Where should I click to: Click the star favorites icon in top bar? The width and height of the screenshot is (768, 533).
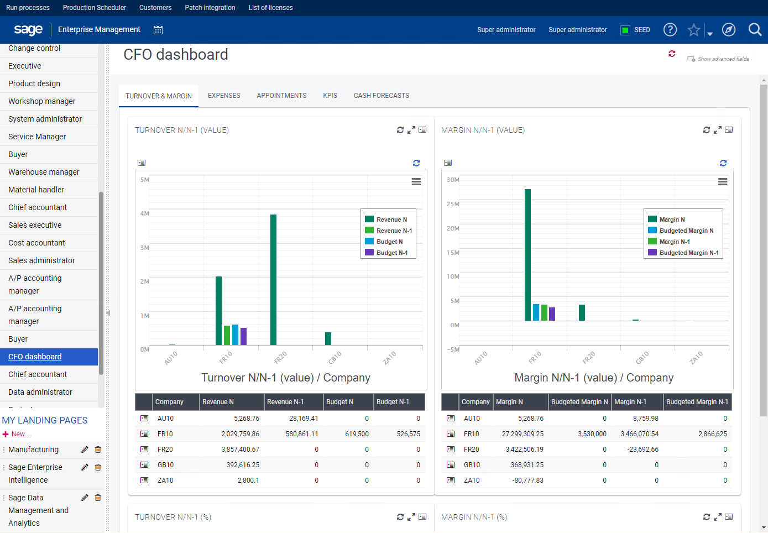[x=693, y=29]
